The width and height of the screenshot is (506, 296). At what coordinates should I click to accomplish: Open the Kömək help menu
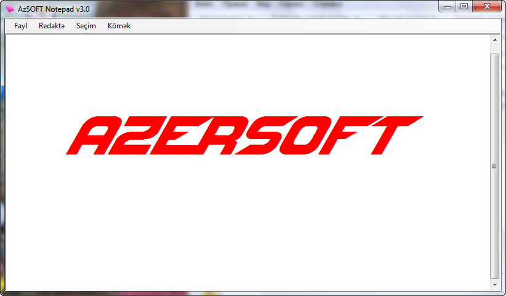pos(119,26)
